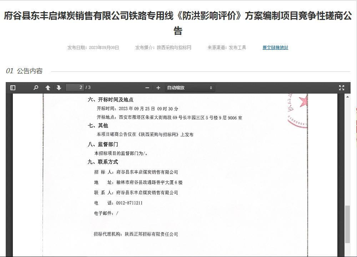Click the phone number 0912-8711211
This screenshot has width=357, height=257.
(129, 203)
